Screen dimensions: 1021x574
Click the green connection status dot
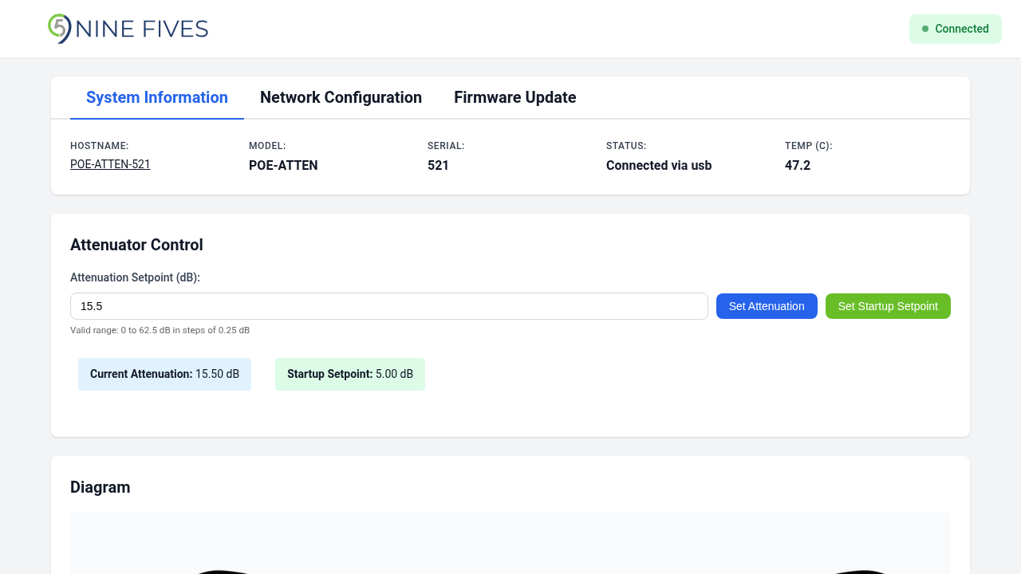click(x=925, y=29)
